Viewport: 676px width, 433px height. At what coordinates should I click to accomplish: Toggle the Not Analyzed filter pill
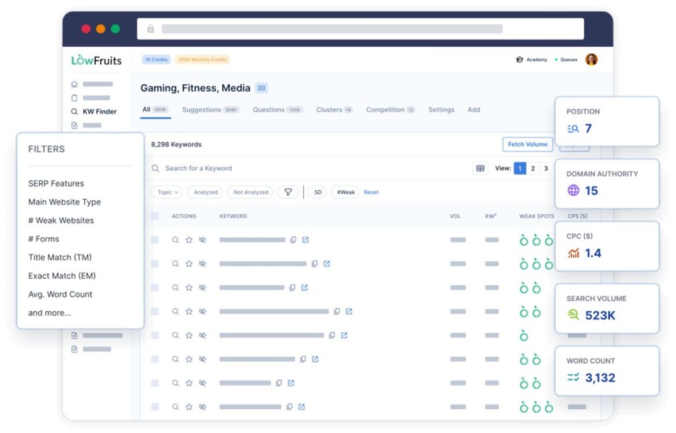click(x=250, y=192)
